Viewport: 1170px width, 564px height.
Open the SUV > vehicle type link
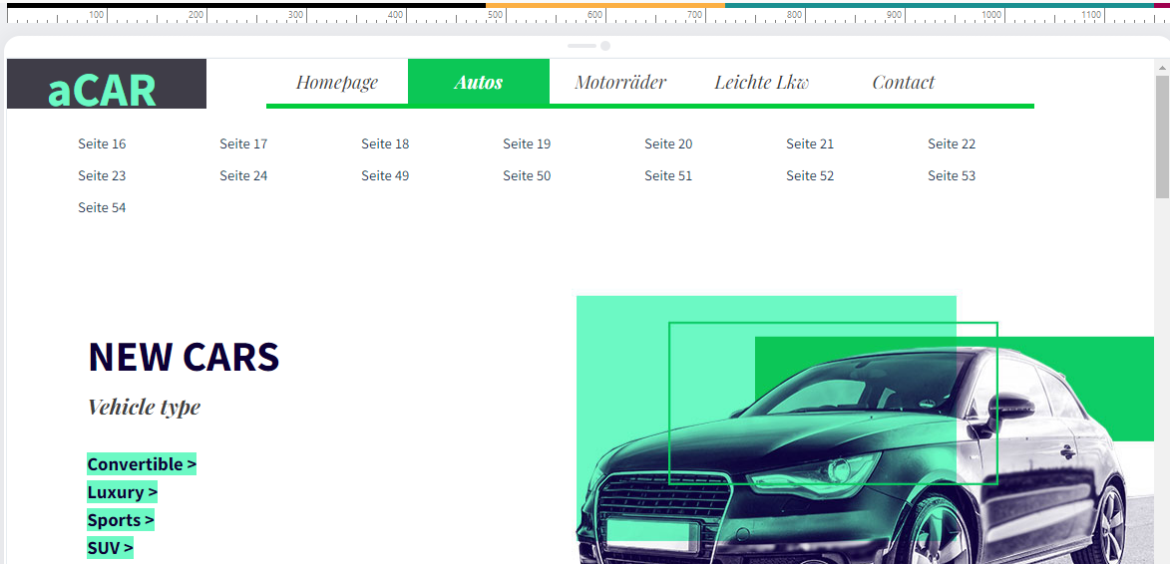pyautogui.click(x=110, y=548)
